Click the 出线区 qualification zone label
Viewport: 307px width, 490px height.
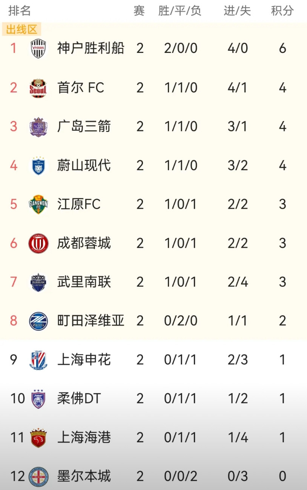coord(21,29)
